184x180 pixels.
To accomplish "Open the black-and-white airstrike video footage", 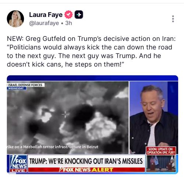I will (68, 117).
